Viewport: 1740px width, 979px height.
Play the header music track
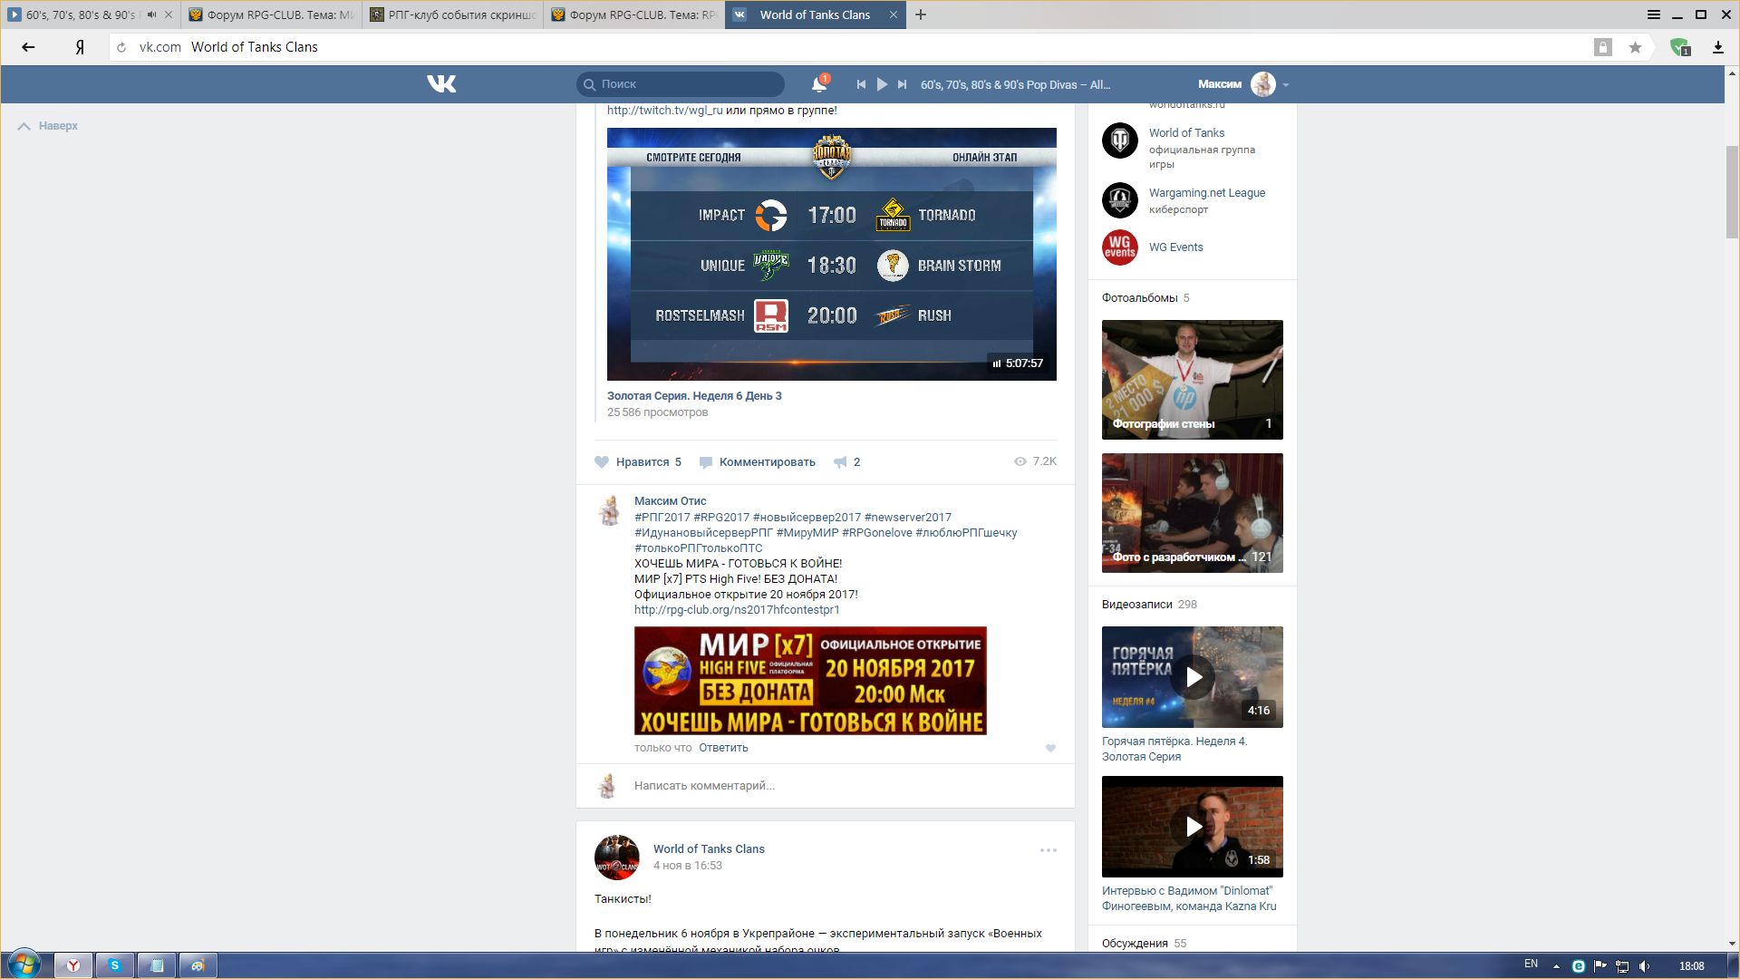(882, 84)
